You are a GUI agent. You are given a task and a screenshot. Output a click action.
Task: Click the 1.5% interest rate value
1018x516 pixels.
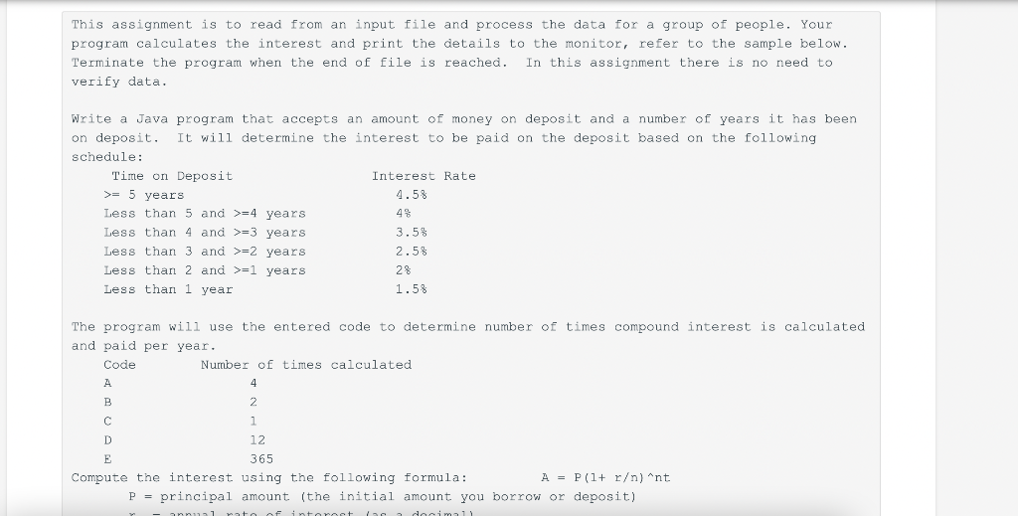coord(411,289)
